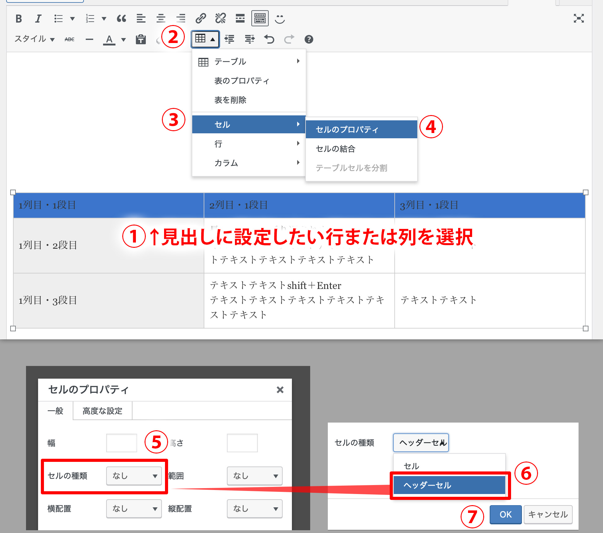Open the text color picker arrow

(124, 40)
